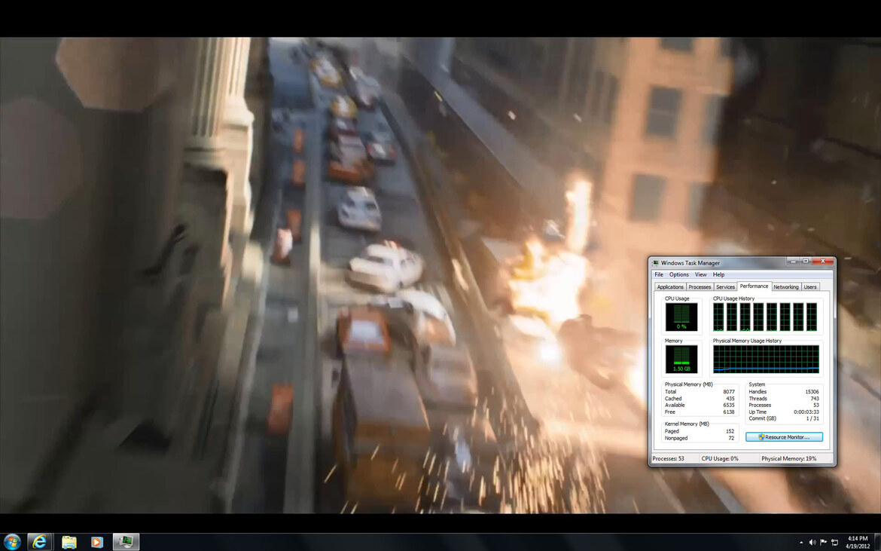Click the Handles value 15306

(811, 391)
